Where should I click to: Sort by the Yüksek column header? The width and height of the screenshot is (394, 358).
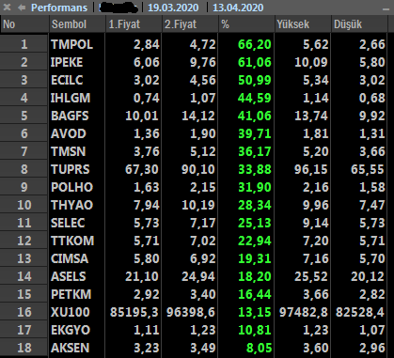tap(303, 24)
